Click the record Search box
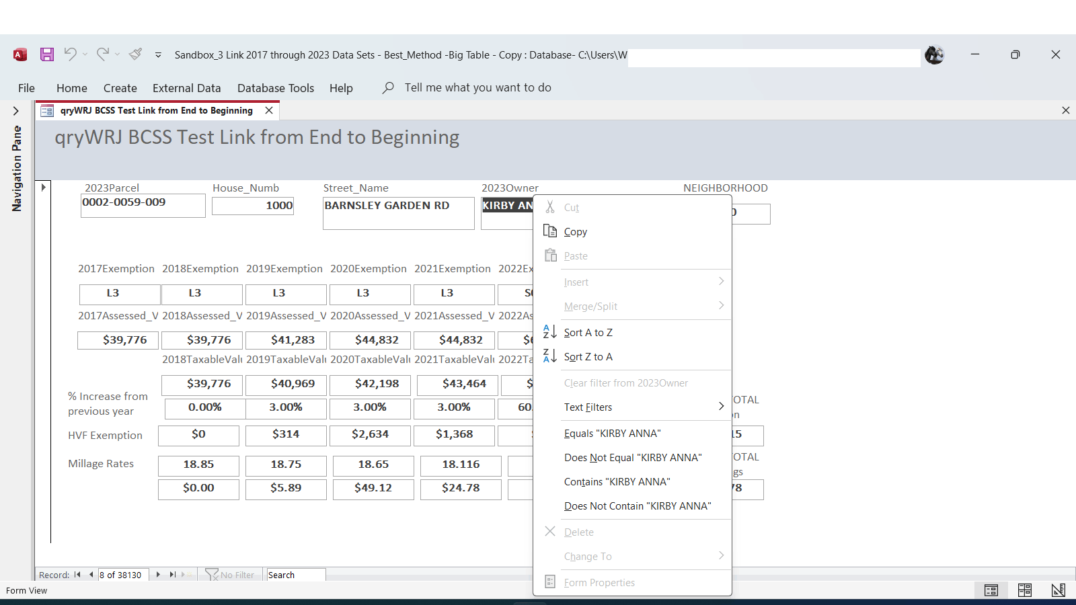Screen dimensions: 1076x605 tap(296, 575)
